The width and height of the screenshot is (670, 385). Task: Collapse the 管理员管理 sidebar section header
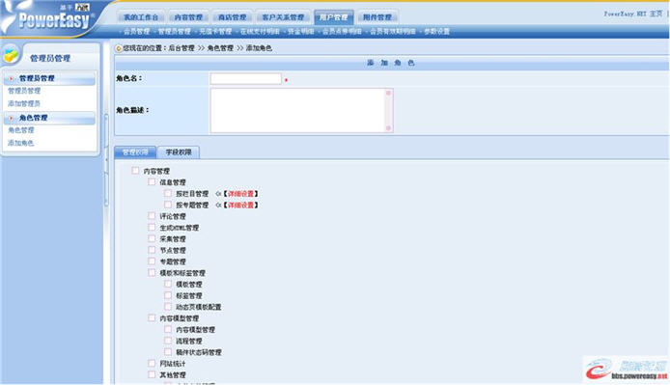click(49, 78)
